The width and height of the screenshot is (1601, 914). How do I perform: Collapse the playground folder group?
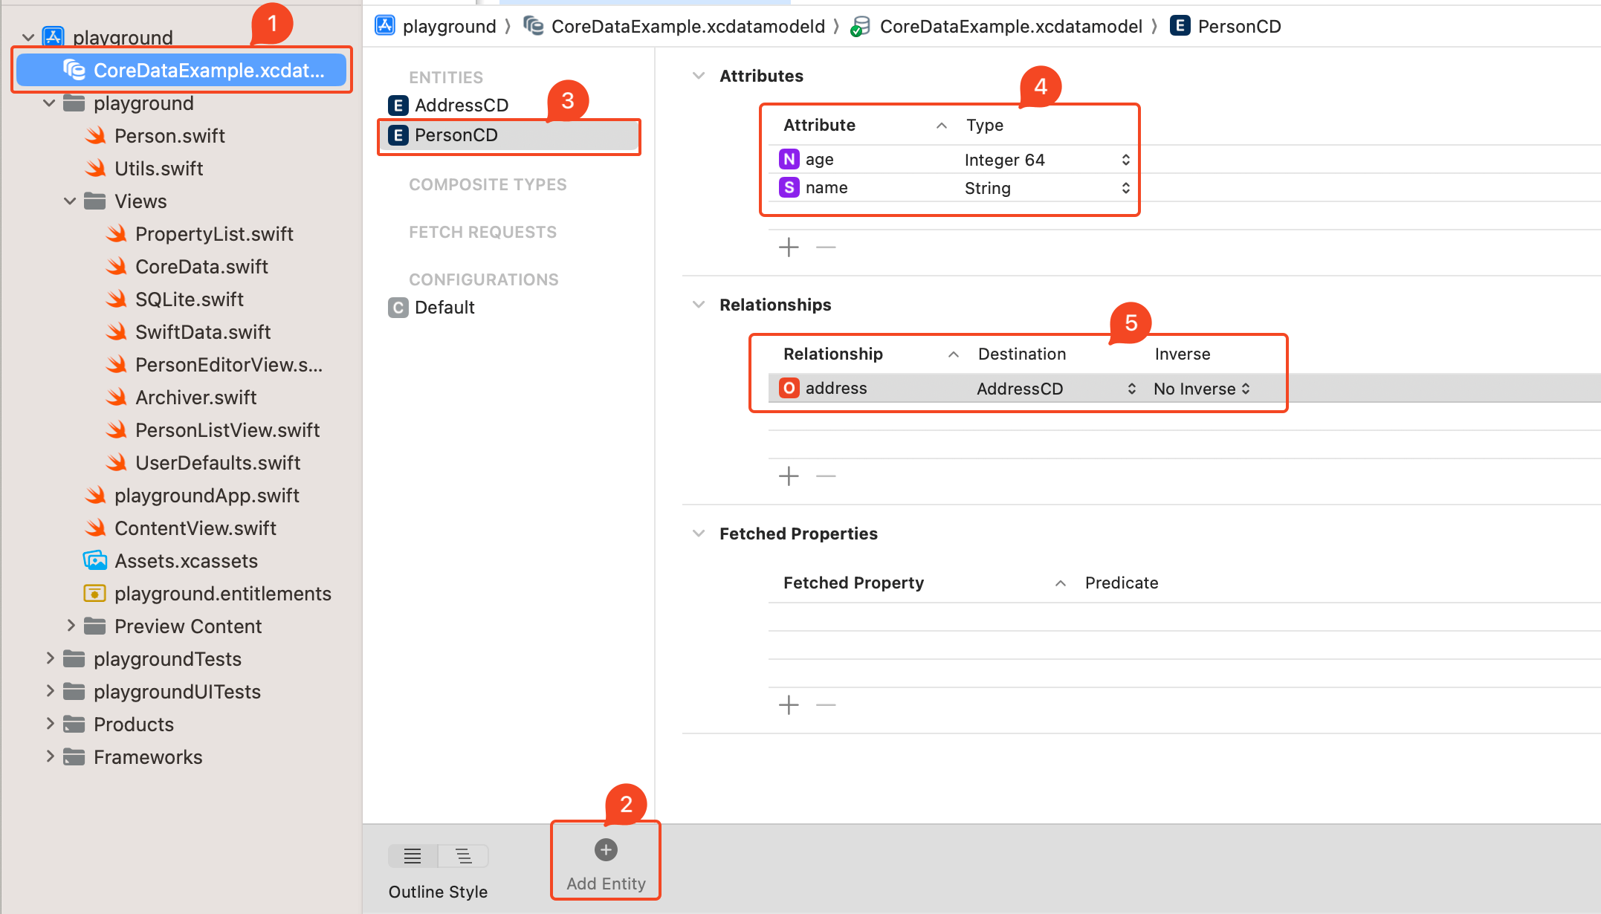(49, 103)
